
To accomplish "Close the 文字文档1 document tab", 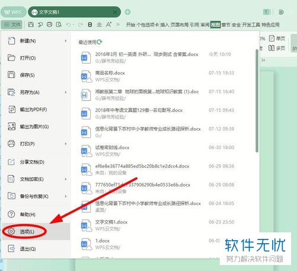I will [115, 12].
